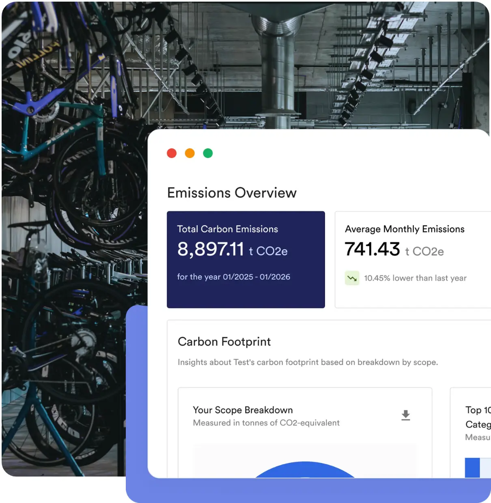Open the Total Carbon Emissions card
This screenshot has height=503, width=491.
(246, 260)
